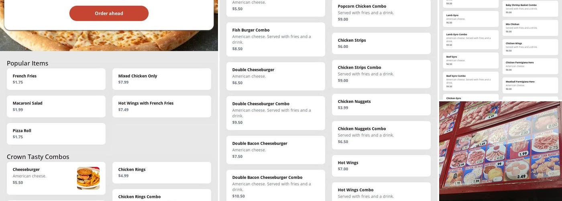Select French Fries from Popular Items

pyautogui.click(x=56, y=79)
